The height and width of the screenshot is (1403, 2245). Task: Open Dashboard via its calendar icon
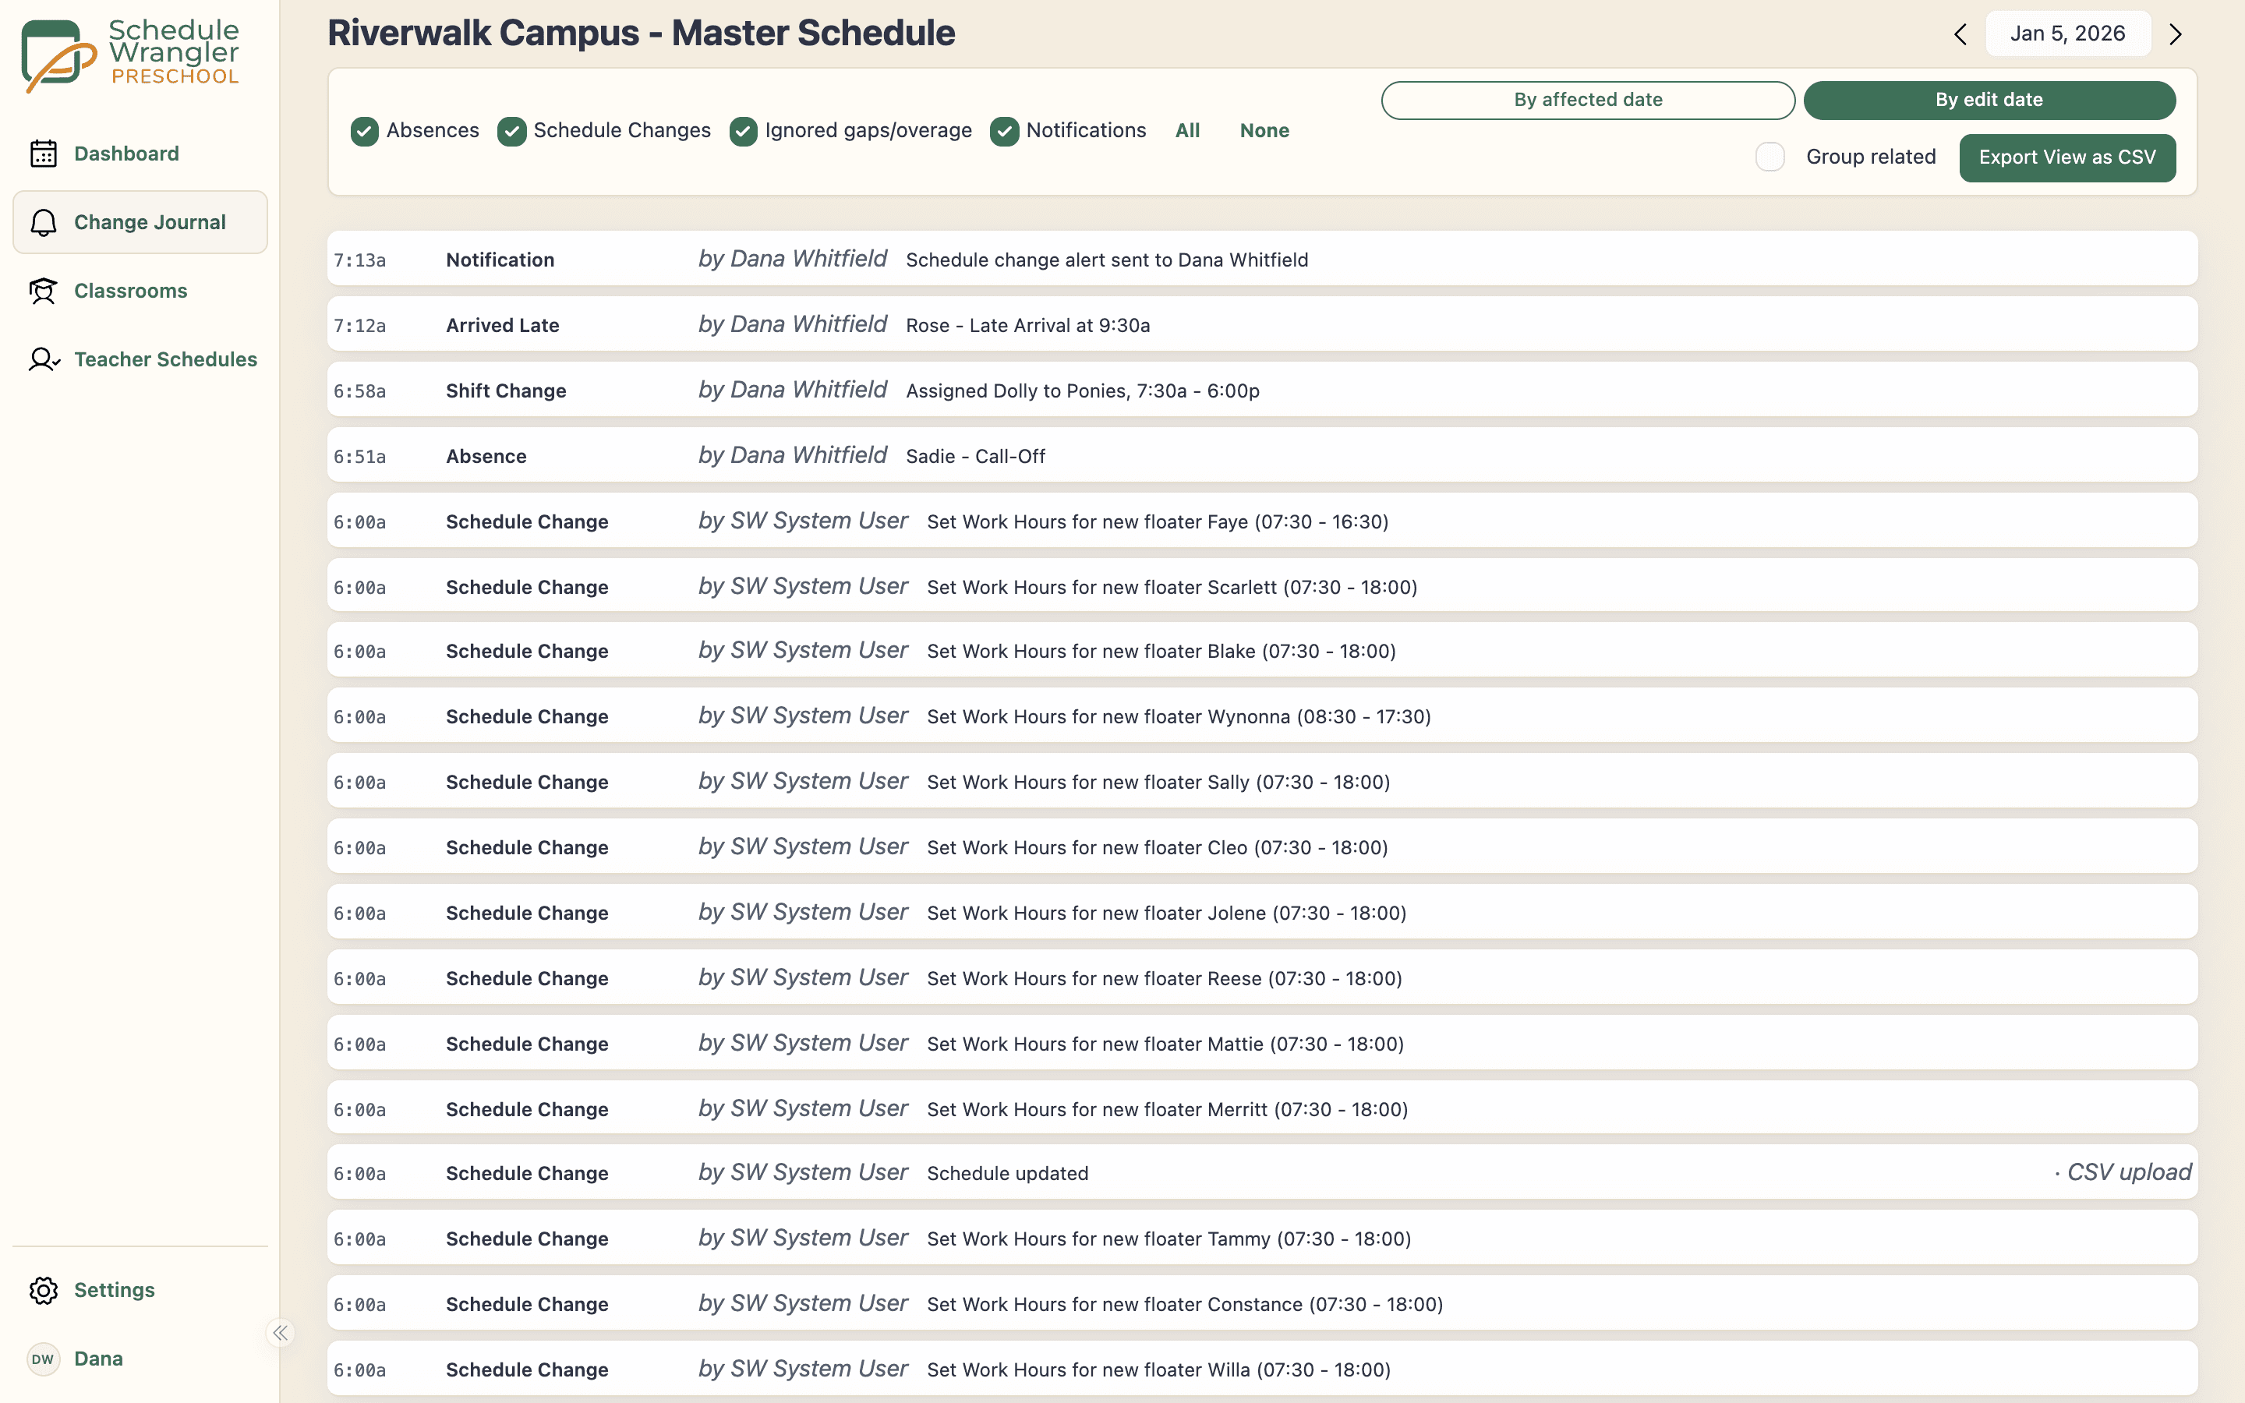[44, 153]
